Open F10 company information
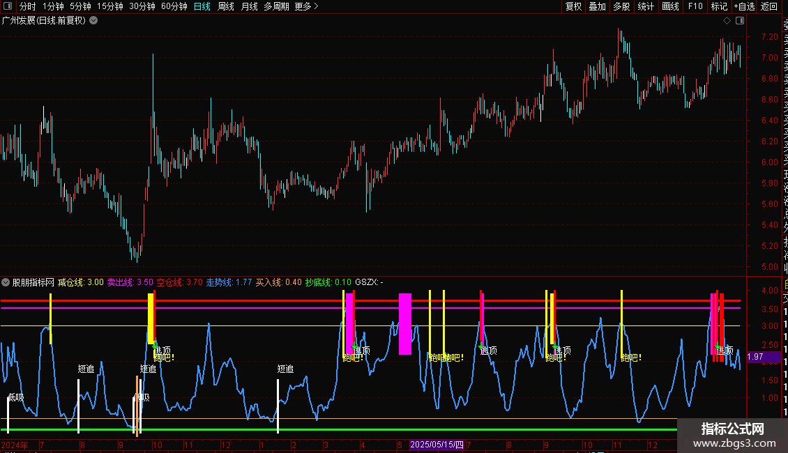The width and height of the screenshot is (788, 453). [695, 6]
